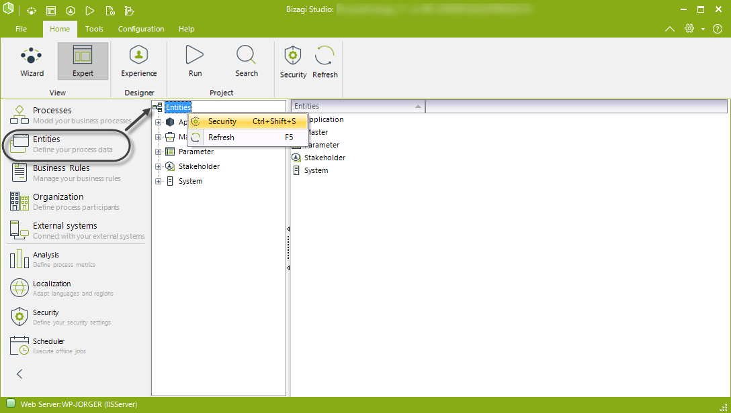Screen dimensions: 731x413
Task: Switch to the Tools tab
Action: (94, 29)
